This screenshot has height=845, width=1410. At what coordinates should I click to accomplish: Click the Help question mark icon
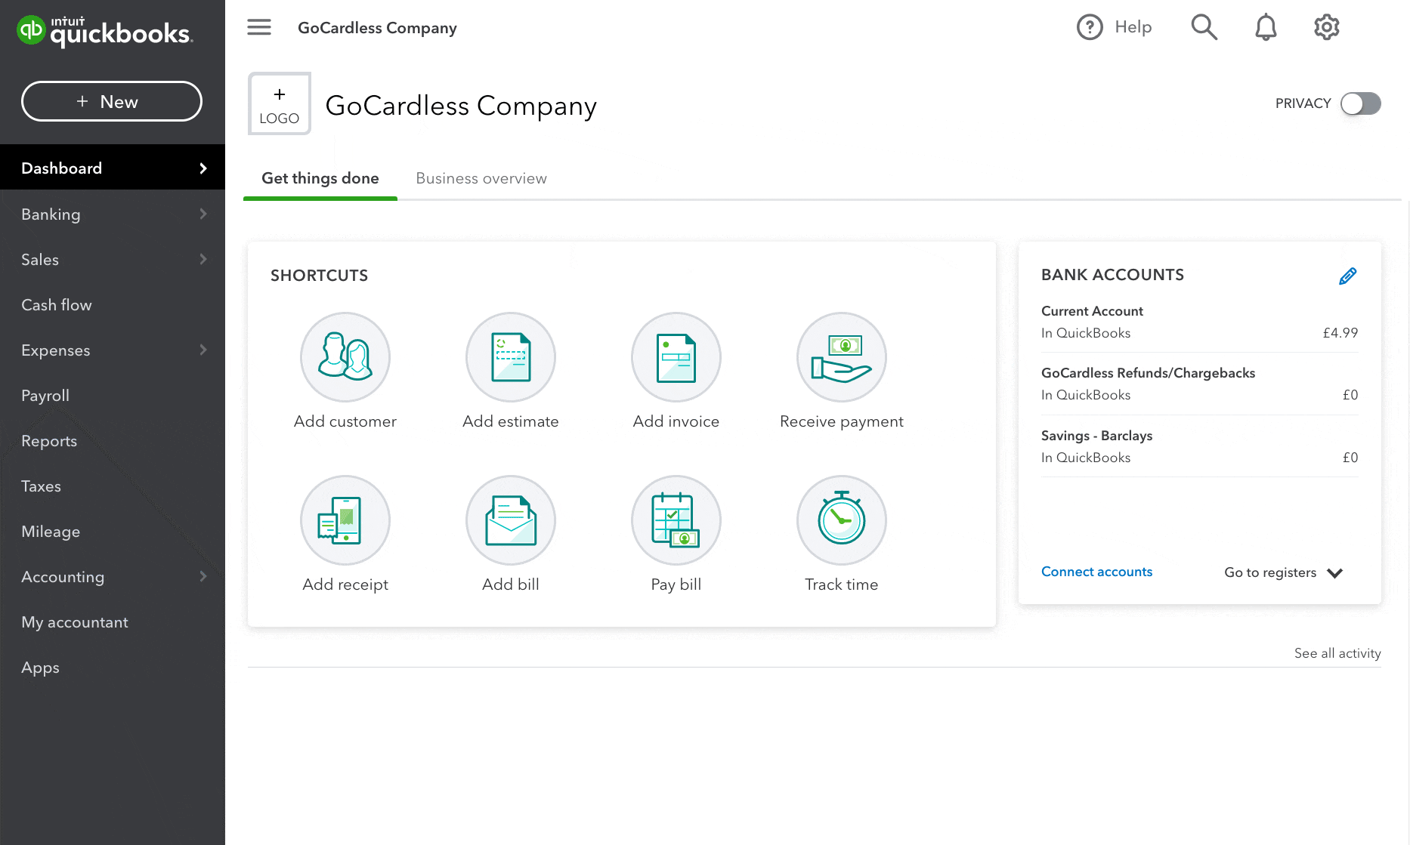coord(1090,27)
